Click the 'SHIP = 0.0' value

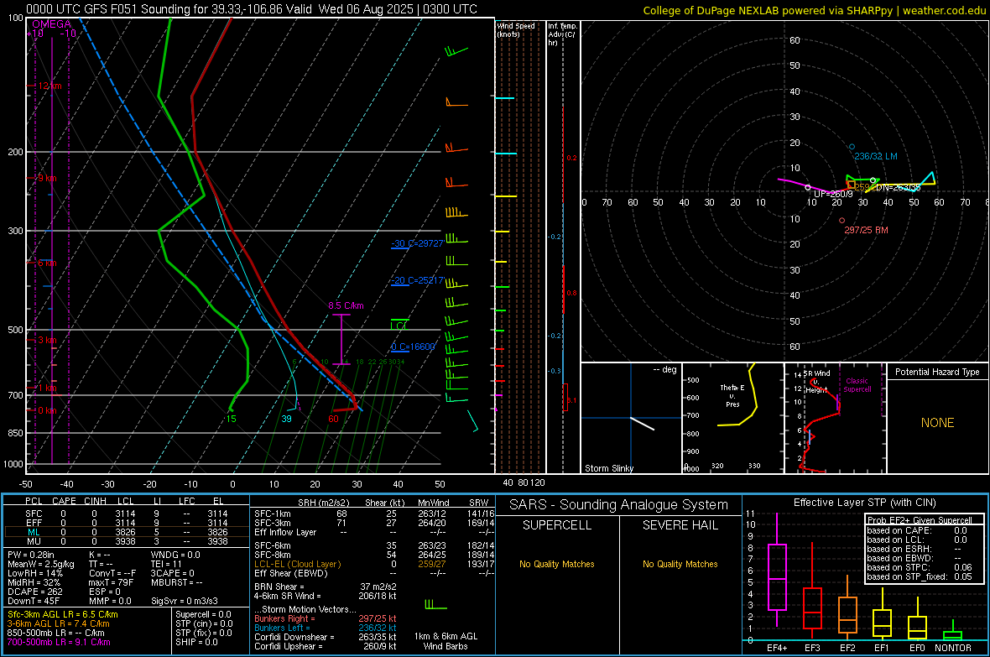pyautogui.click(x=196, y=642)
